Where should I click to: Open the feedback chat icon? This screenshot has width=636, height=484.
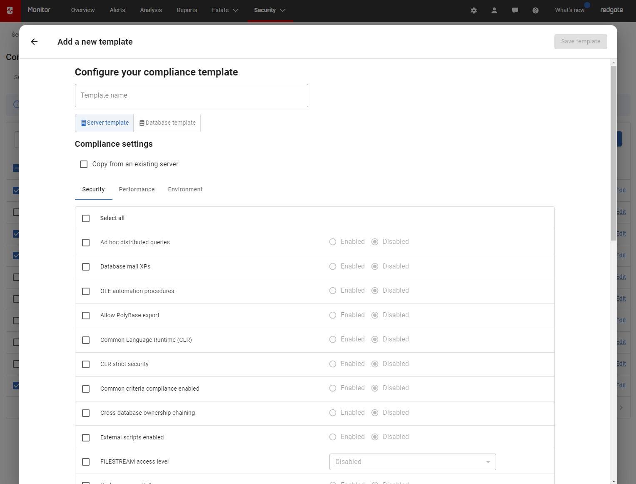click(515, 10)
